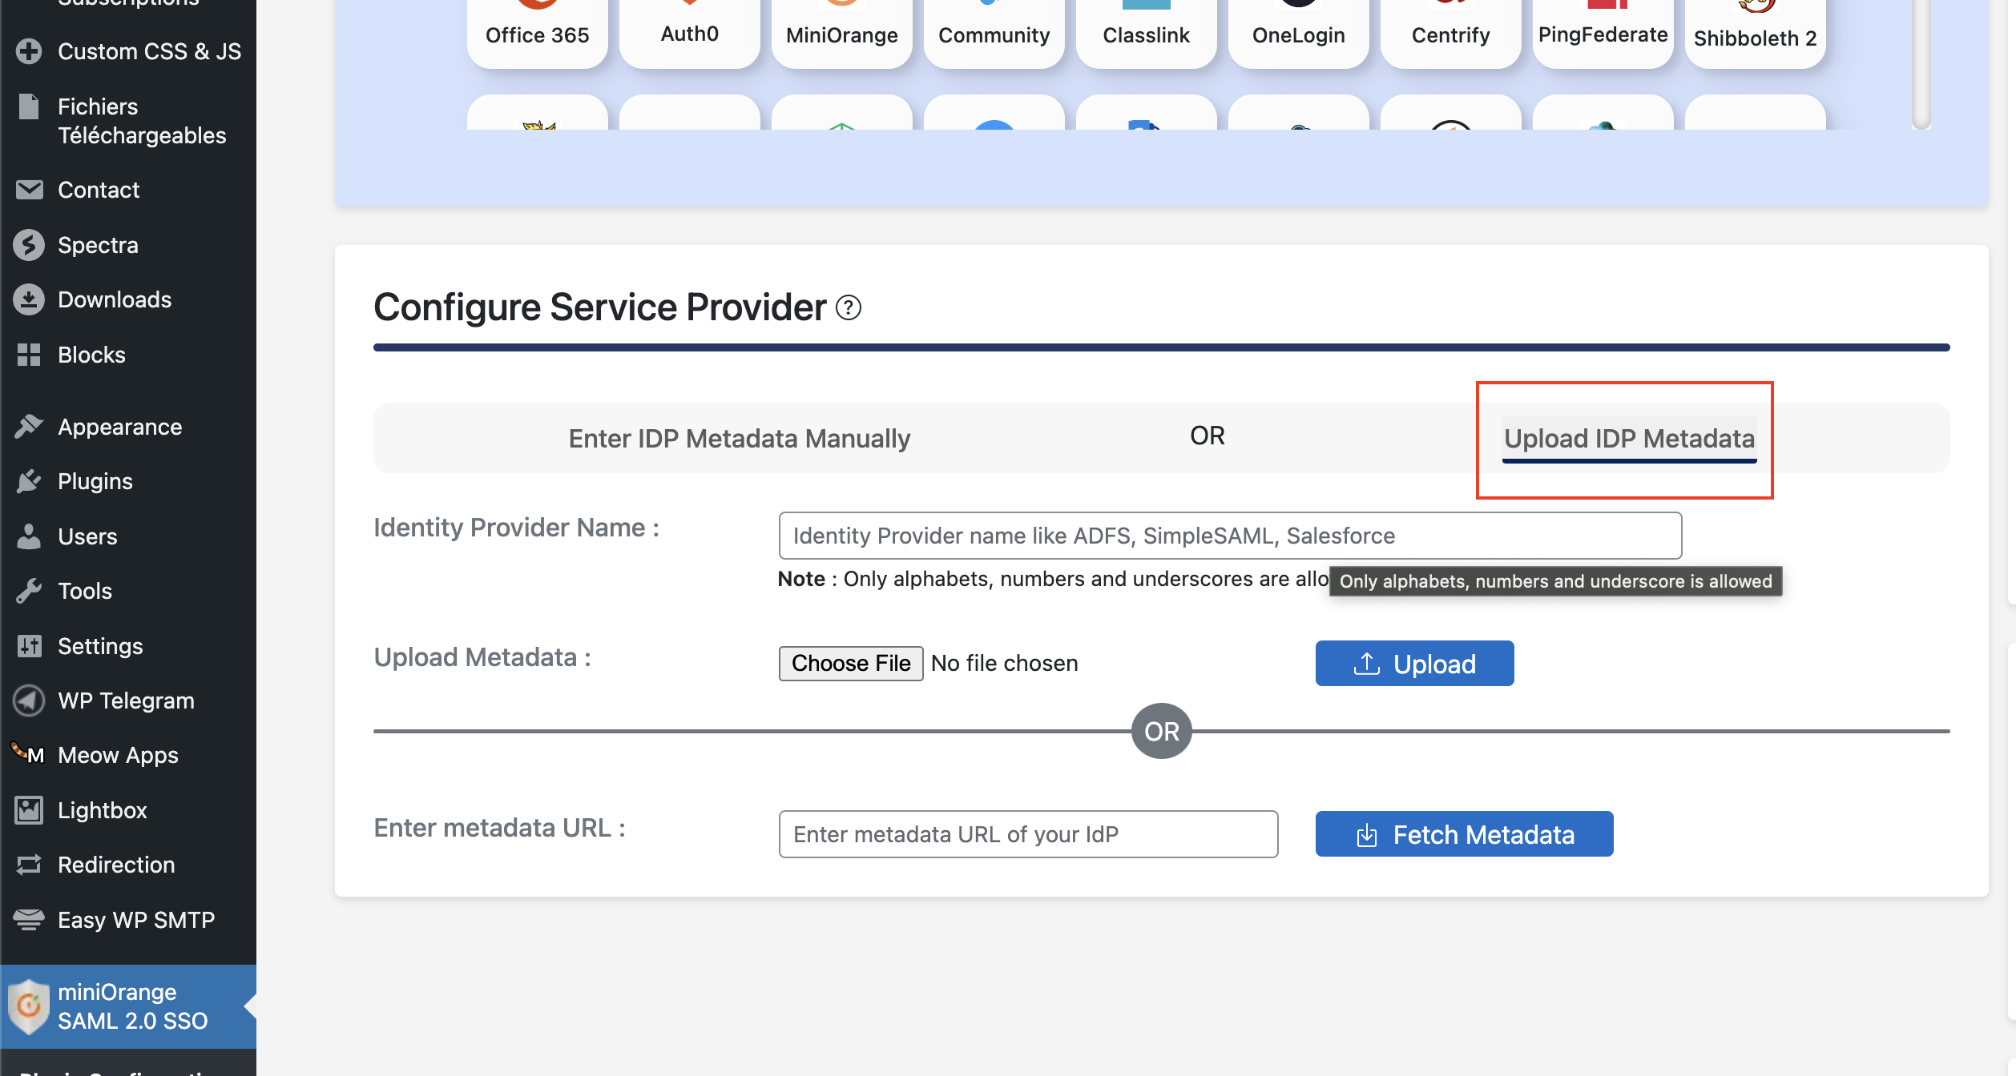Click the Fetch Metadata button
The width and height of the screenshot is (2016, 1076).
click(1464, 834)
